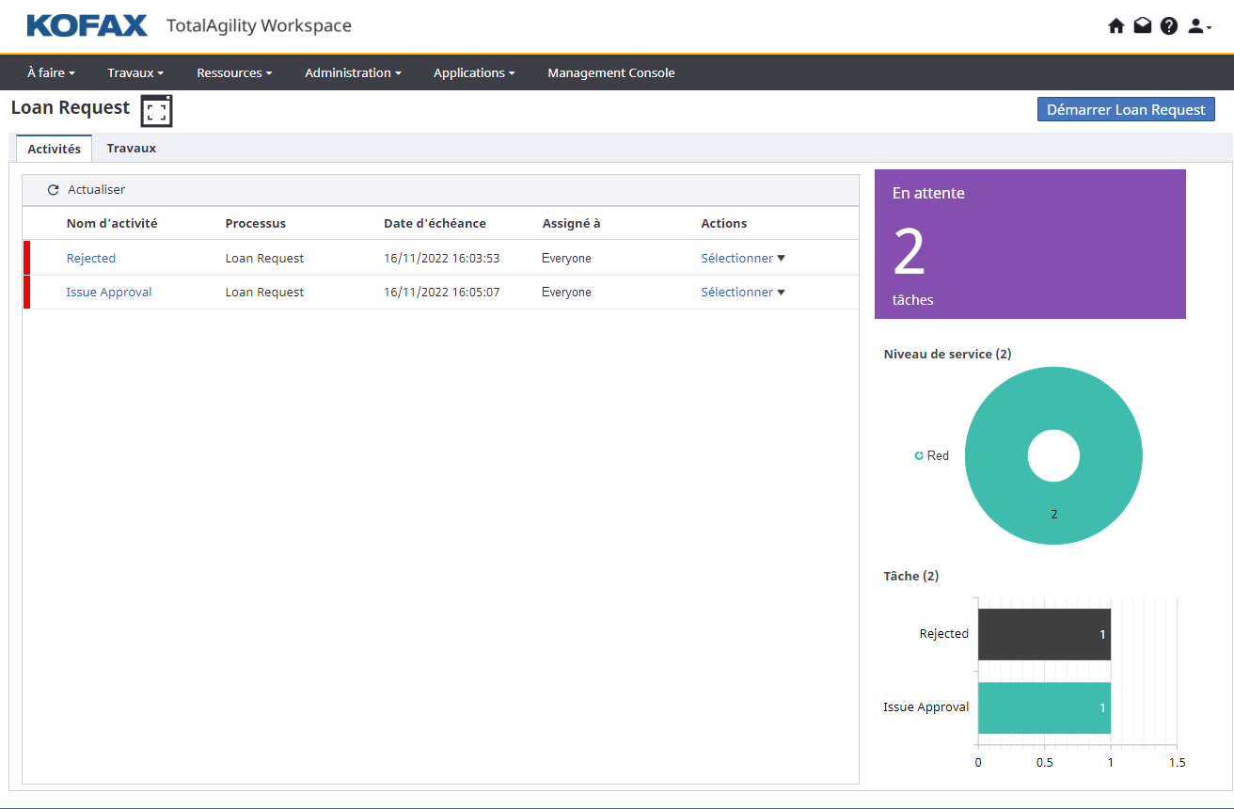Toggle the Red legend marker in chart
This screenshot has height=809, width=1234.
(x=919, y=455)
